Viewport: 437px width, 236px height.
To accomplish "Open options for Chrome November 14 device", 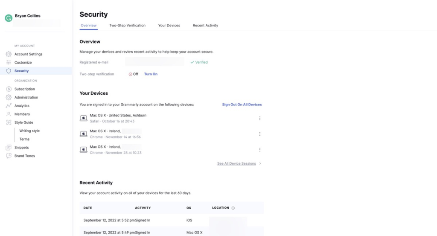I will 259,134.
